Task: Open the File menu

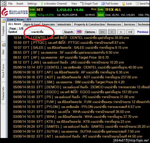Action: [10, 4]
